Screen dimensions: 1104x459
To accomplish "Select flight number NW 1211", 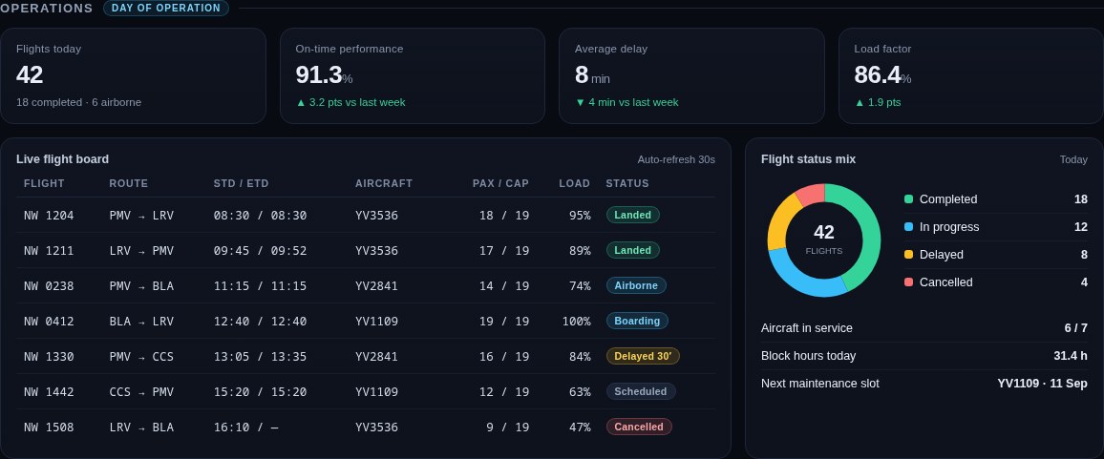I will coord(49,251).
